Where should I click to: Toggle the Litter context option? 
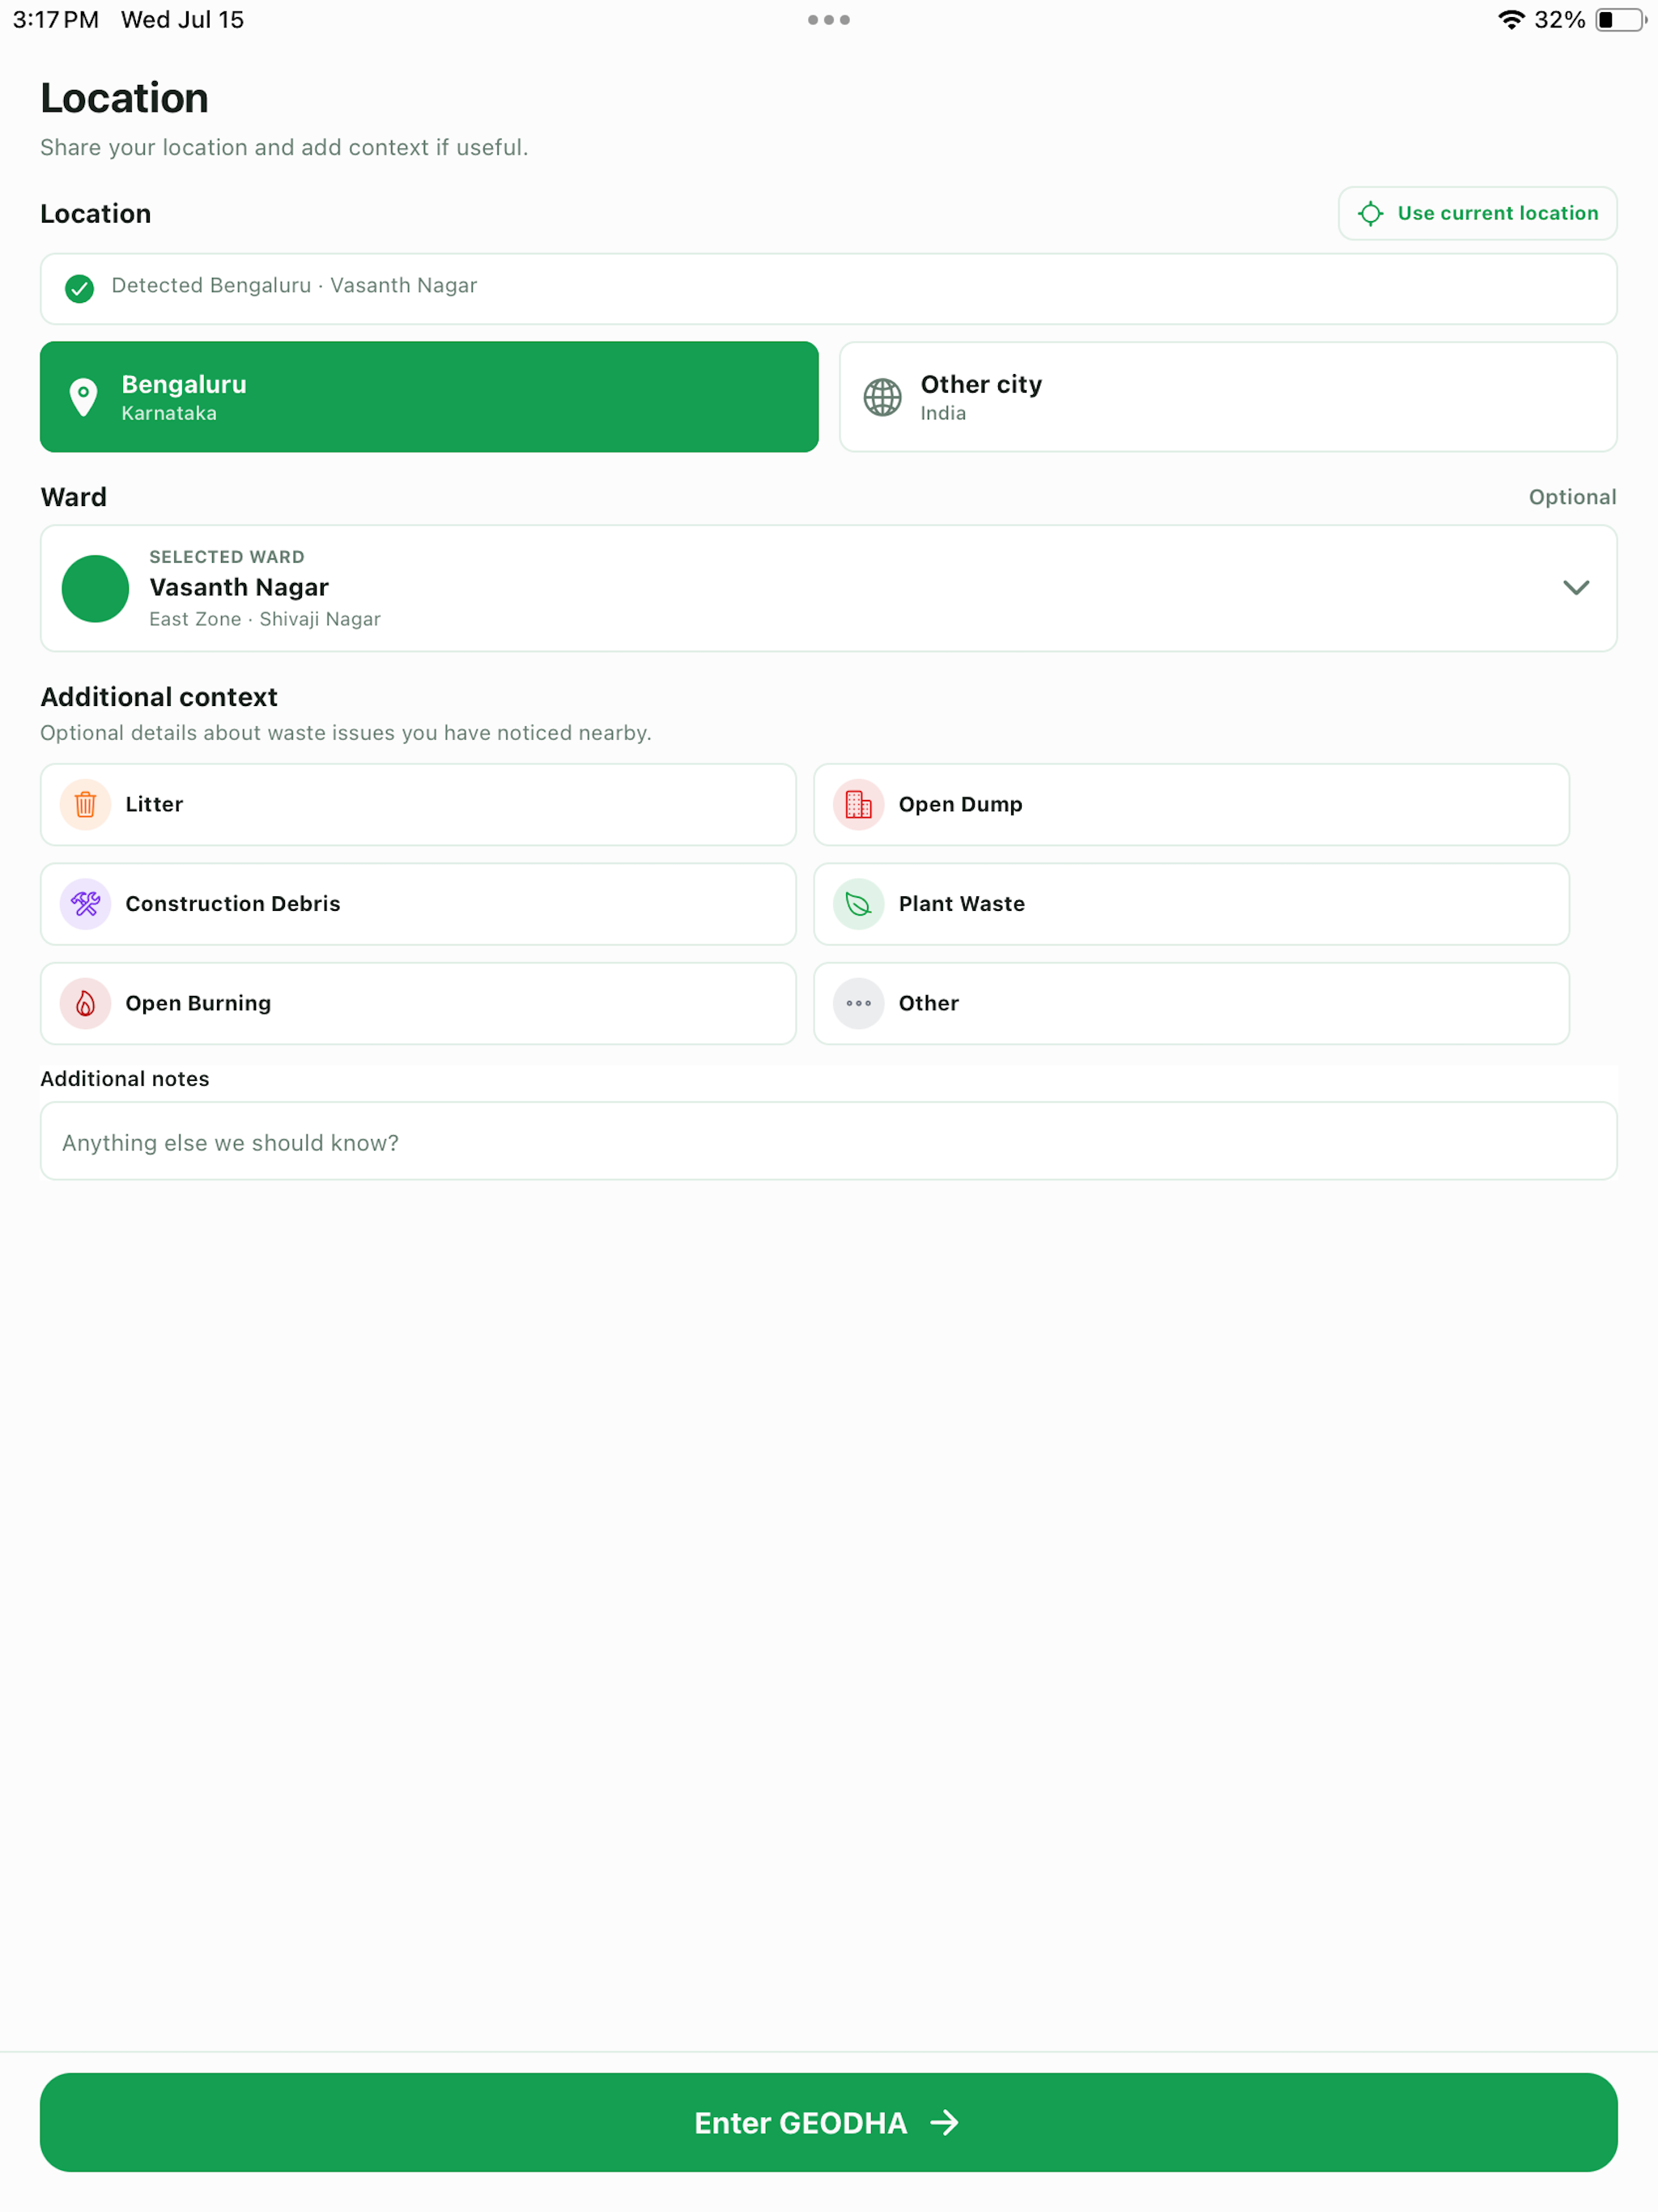(418, 805)
